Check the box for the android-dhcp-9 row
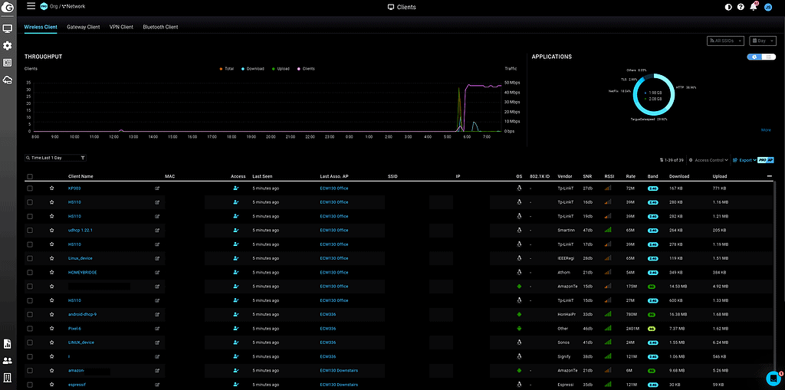 tap(30, 314)
